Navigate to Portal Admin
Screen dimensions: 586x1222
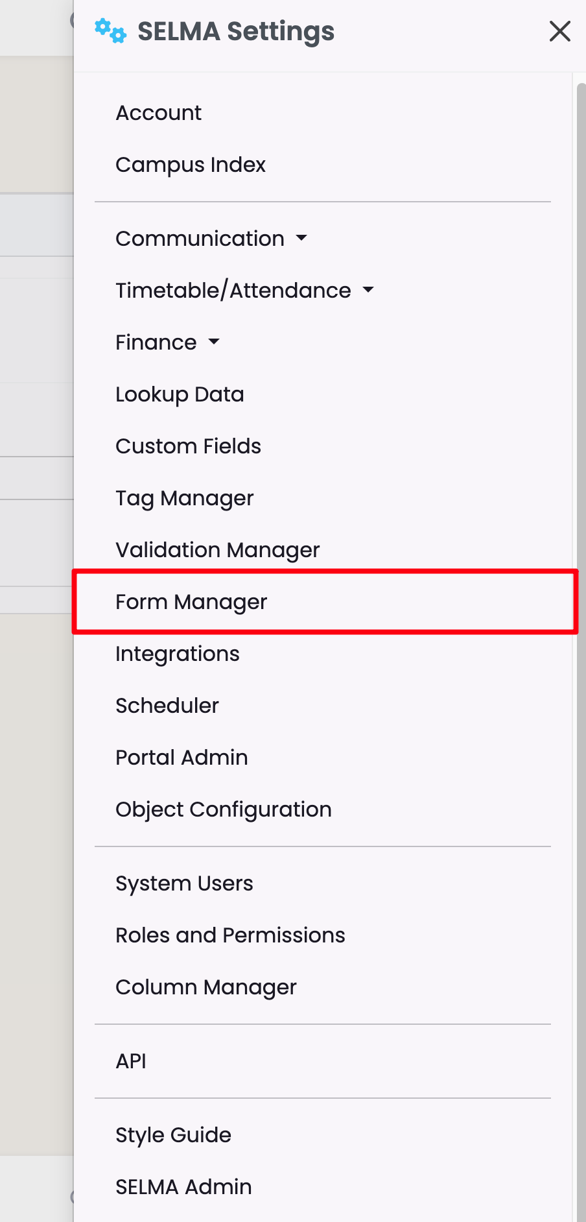(x=182, y=758)
